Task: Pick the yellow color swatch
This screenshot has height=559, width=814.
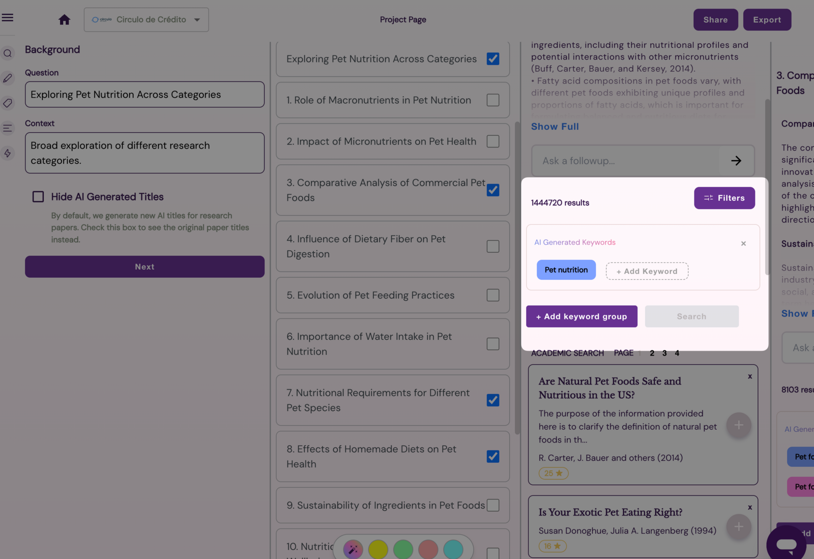Action: coord(378,549)
